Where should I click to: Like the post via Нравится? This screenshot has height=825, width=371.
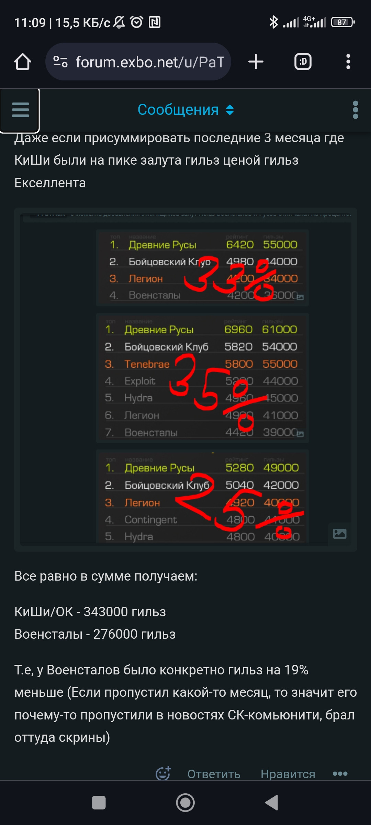(x=288, y=774)
